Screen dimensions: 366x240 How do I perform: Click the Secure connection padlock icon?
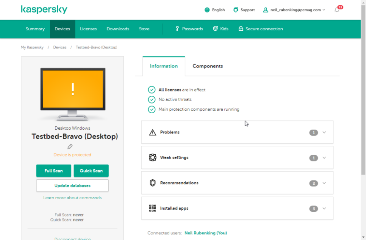(241, 29)
